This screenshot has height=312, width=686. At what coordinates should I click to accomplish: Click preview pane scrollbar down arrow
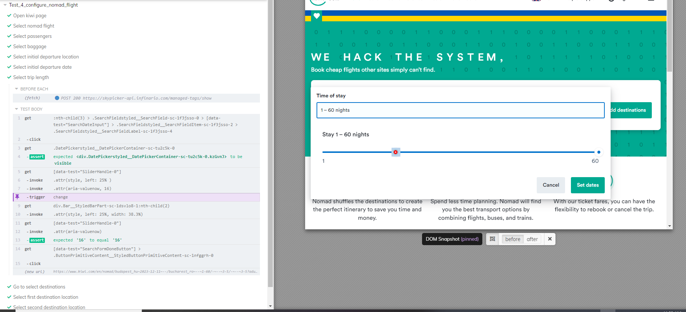pyautogui.click(x=669, y=226)
